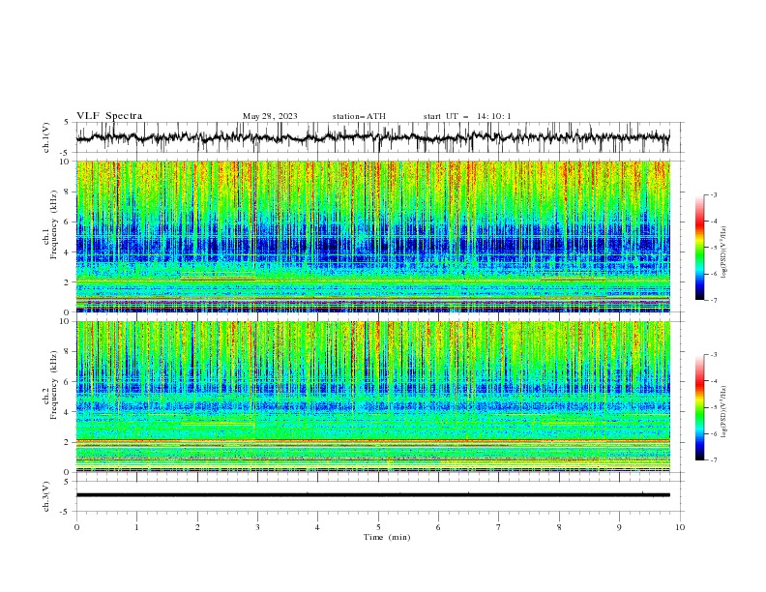Viewport: 766px width, 592px height.
Task: Click the time axis tick label "9"
Action: (x=619, y=527)
